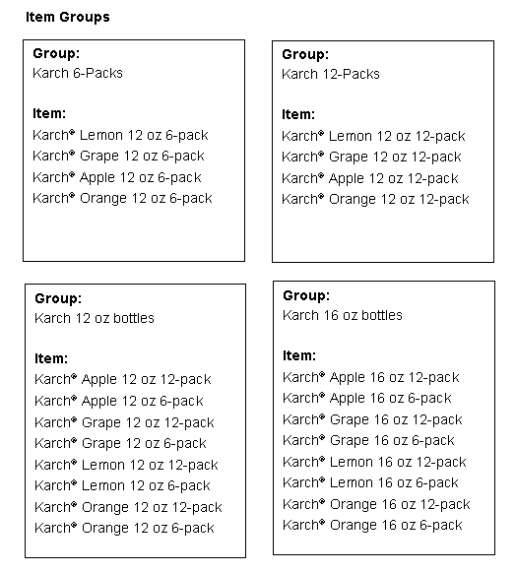Click Karch 16 oz bottles group name
The width and height of the screenshot is (516, 573).
[343, 315]
